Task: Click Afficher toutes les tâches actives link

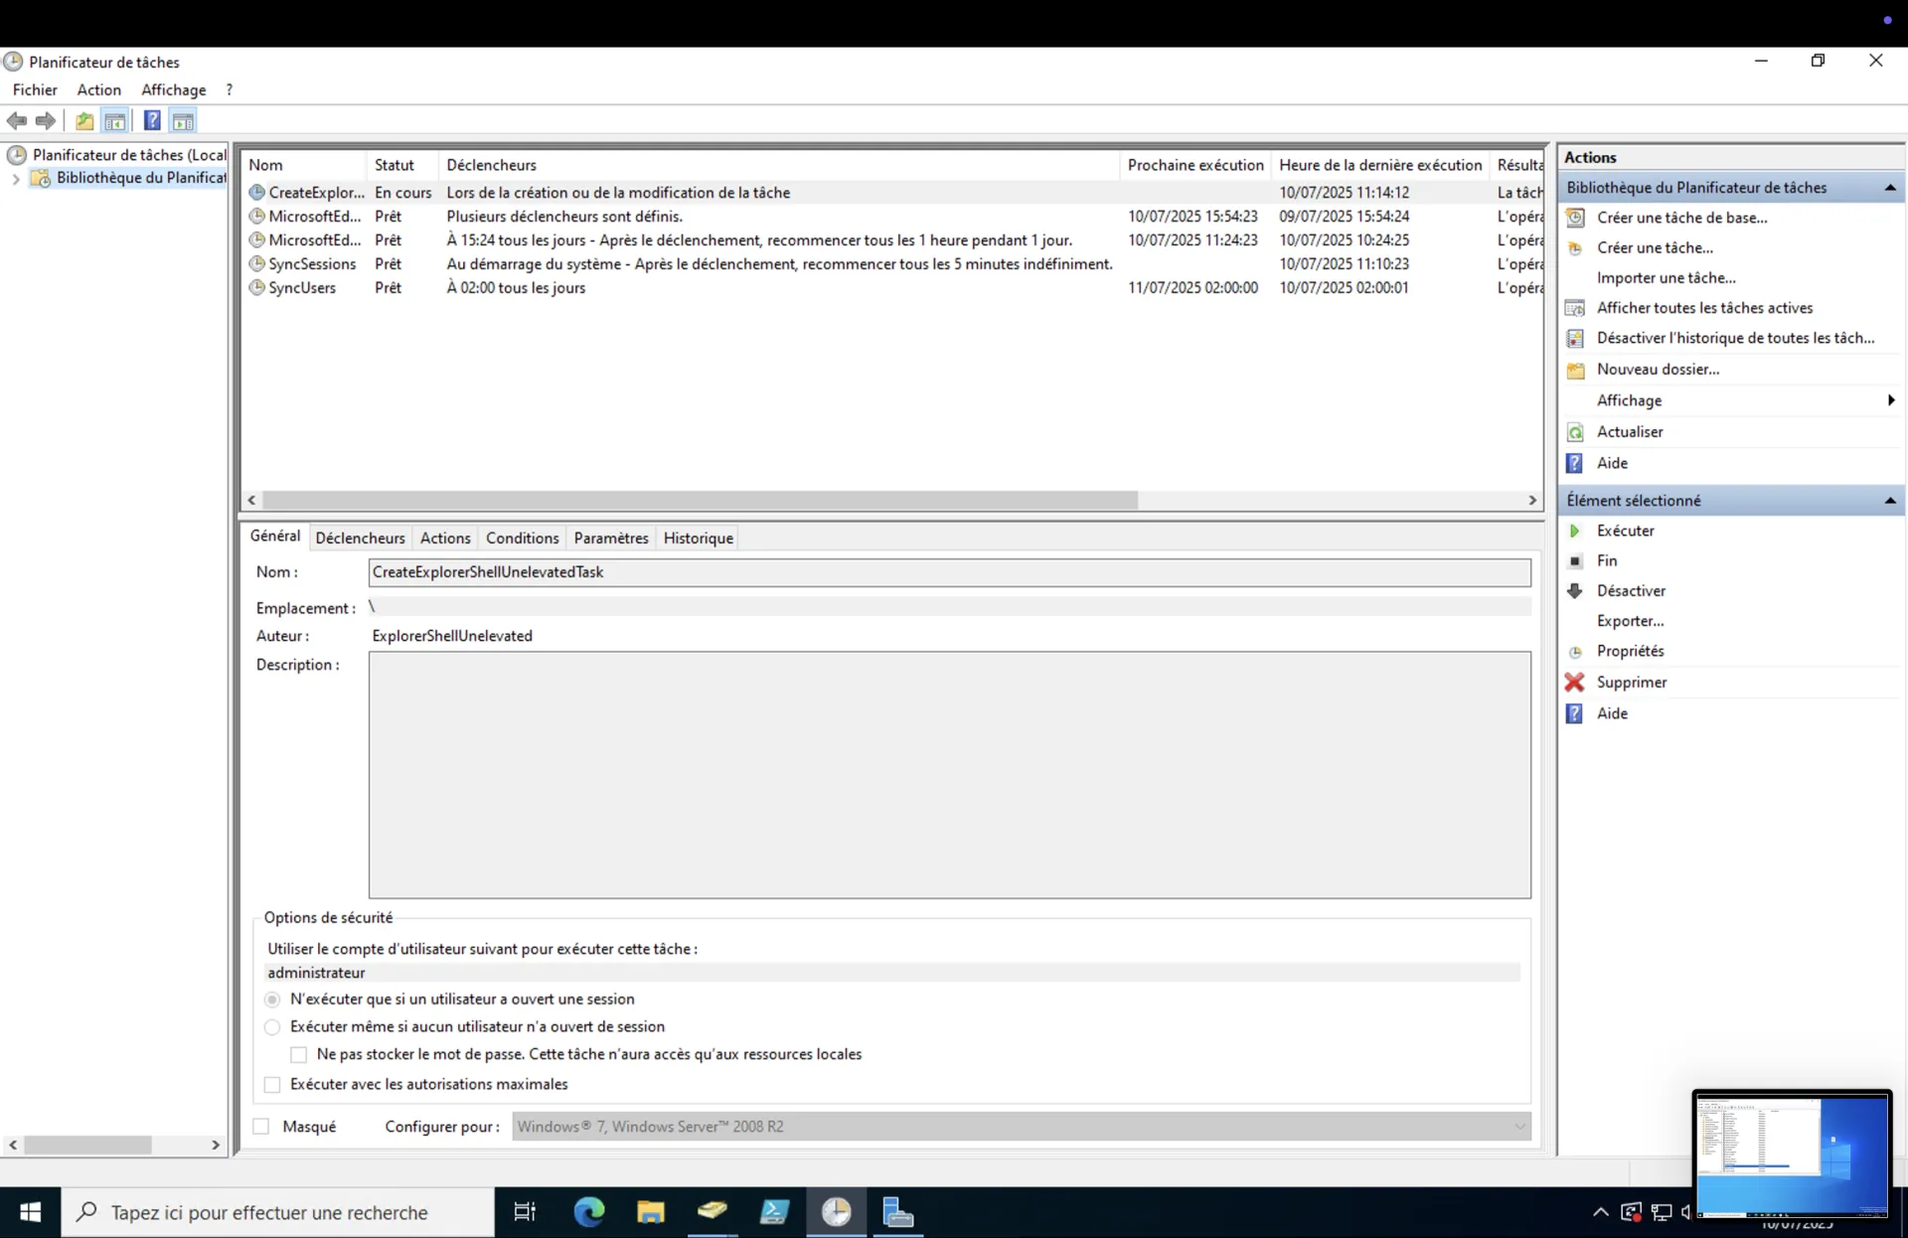Action: (x=1704, y=308)
